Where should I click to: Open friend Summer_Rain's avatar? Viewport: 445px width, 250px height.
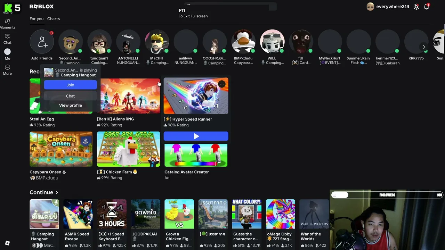[358, 42]
